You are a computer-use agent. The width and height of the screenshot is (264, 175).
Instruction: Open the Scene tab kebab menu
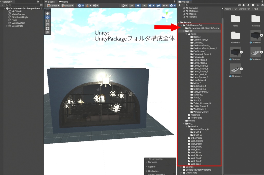[x=175, y=2]
